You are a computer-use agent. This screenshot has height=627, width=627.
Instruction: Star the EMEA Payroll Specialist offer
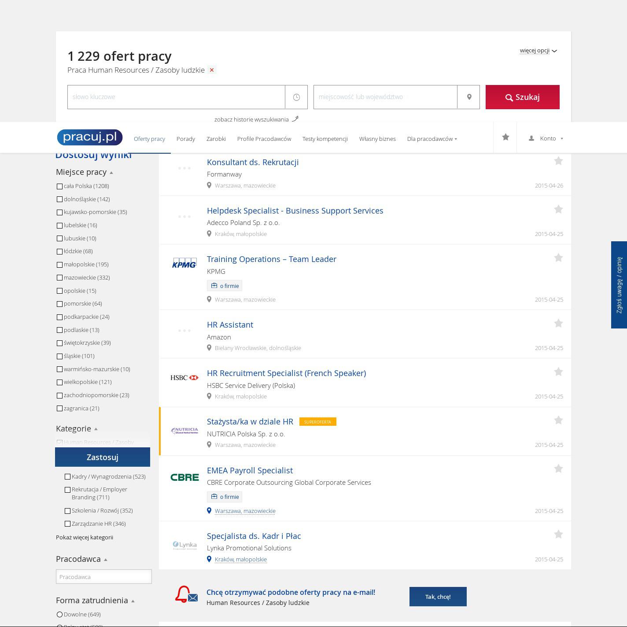(558, 469)
